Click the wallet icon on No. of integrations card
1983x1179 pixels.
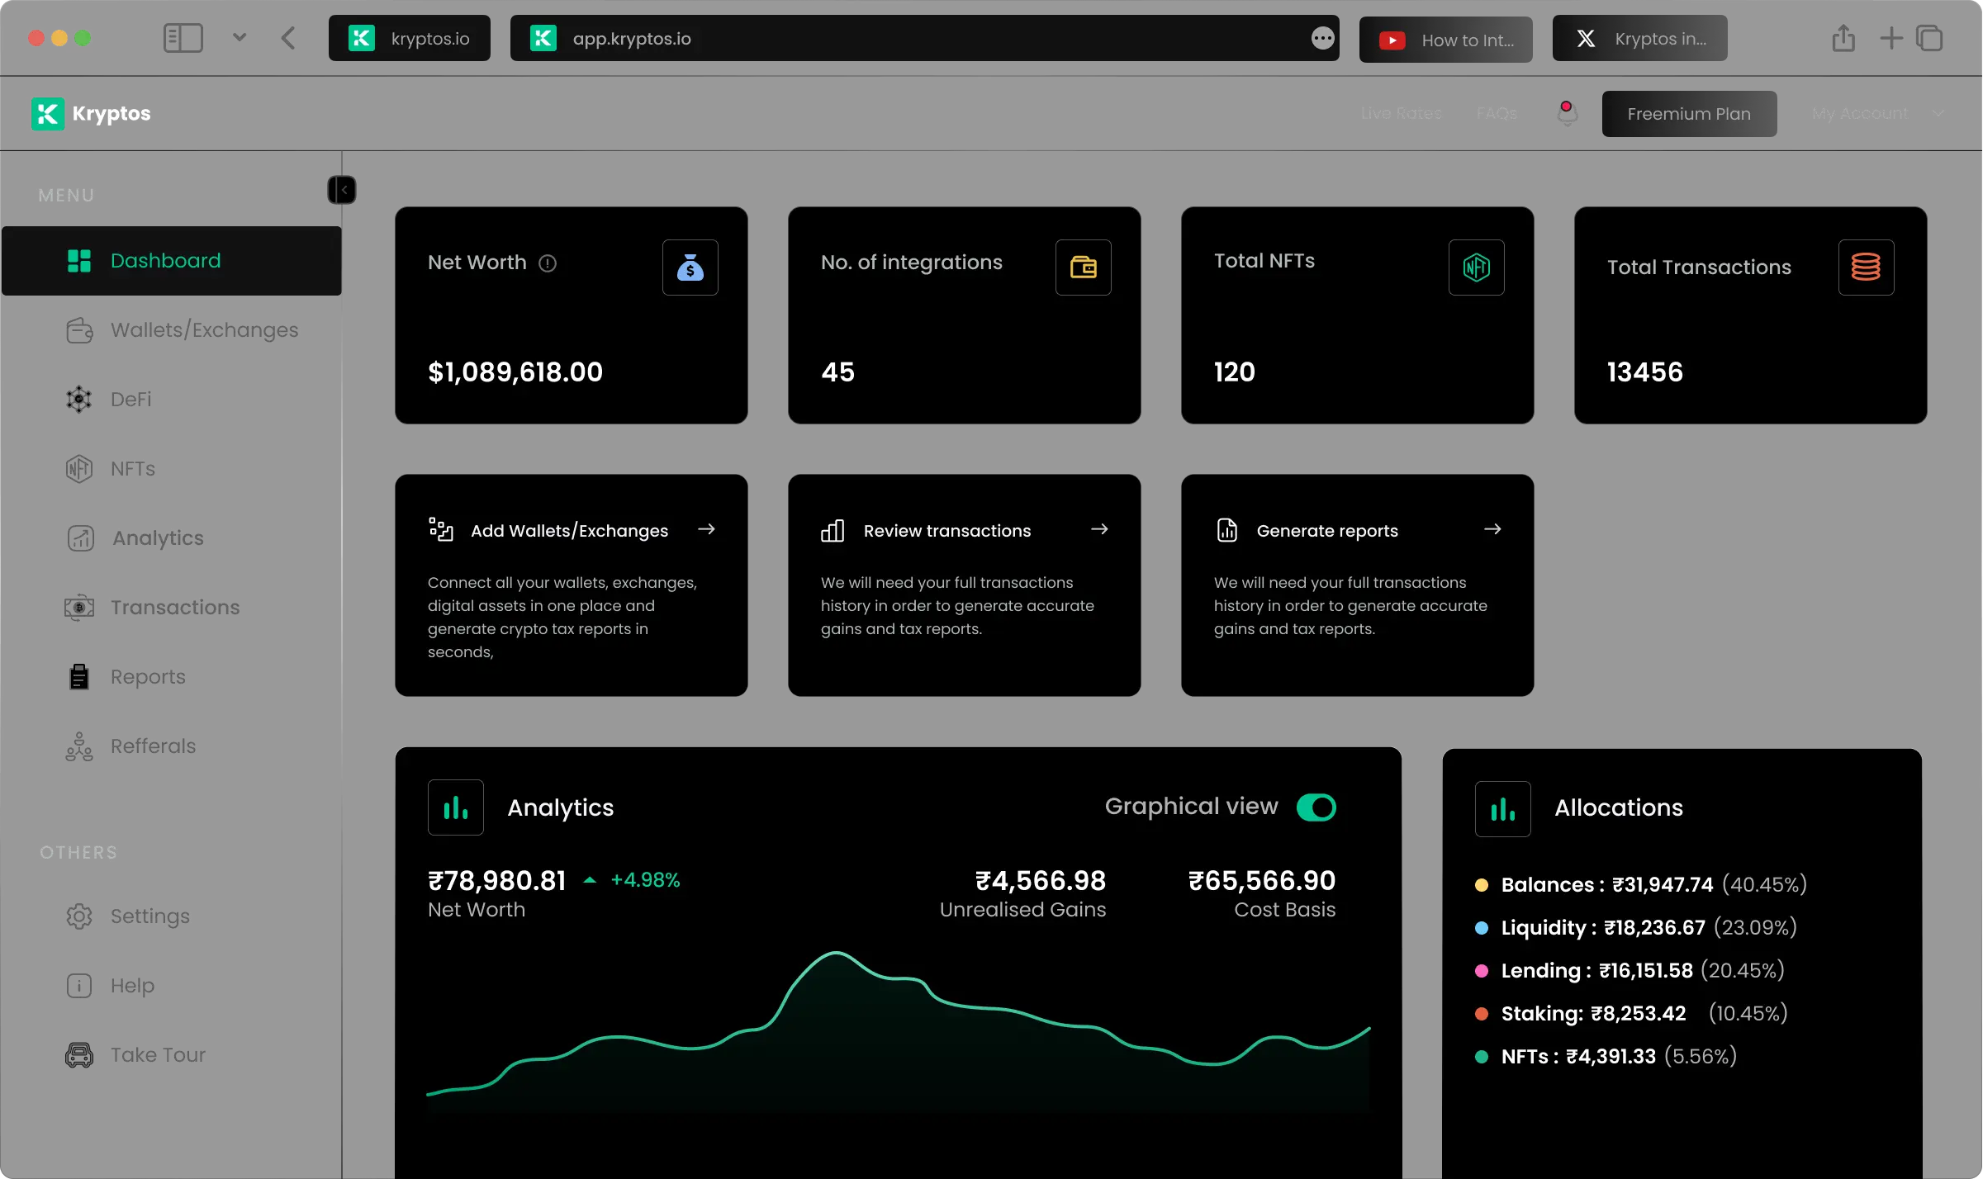[x=1084, y=267]
